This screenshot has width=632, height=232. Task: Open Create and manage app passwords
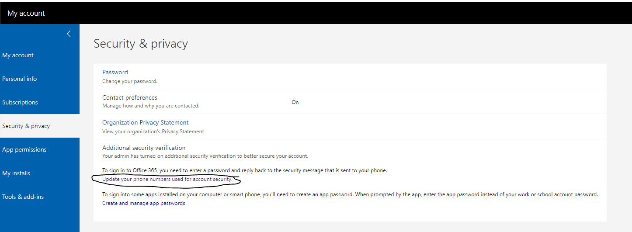coord(144,203)
